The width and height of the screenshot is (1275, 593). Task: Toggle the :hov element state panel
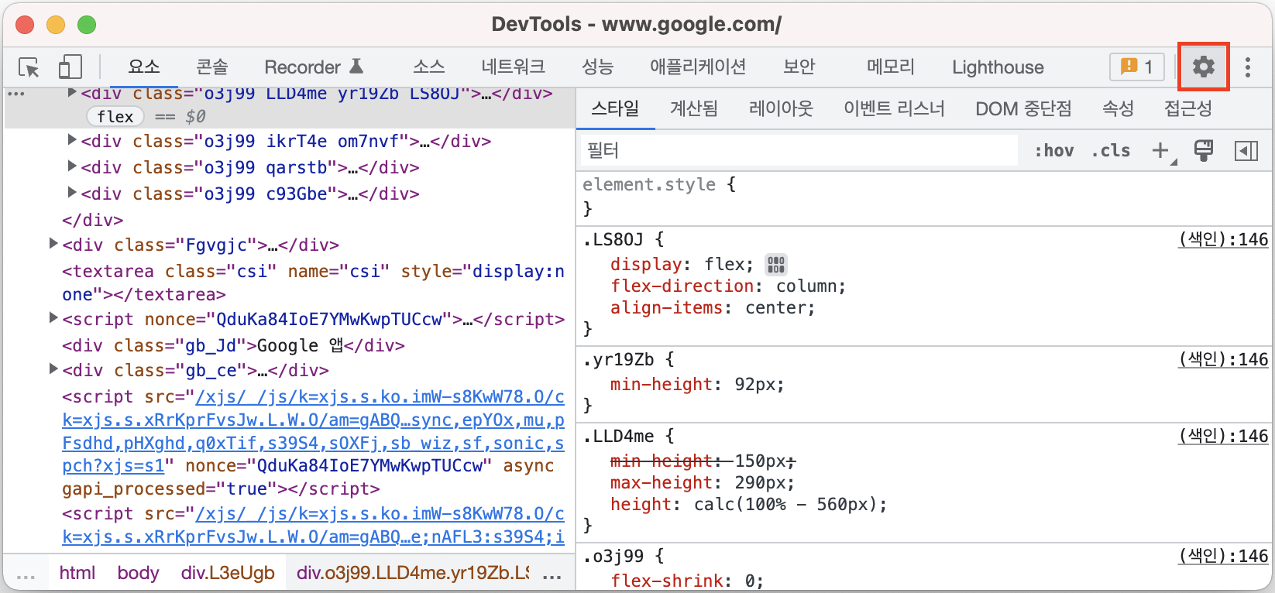[x=1054, y=150]
